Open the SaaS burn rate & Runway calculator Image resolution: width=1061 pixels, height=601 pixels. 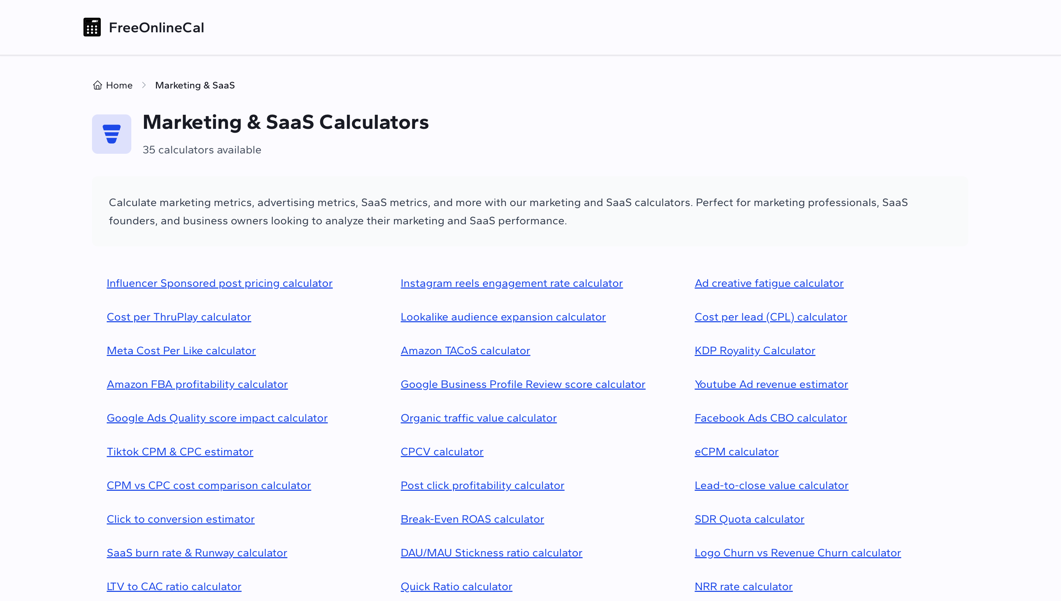click(x=197, y=553)
